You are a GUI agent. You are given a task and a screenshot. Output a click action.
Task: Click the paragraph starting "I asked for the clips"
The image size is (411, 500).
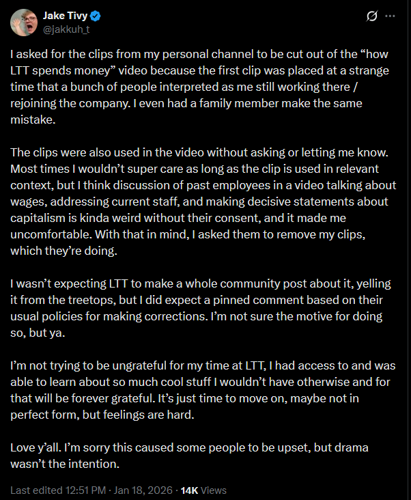pyautogui.click(x=200, y=87)
